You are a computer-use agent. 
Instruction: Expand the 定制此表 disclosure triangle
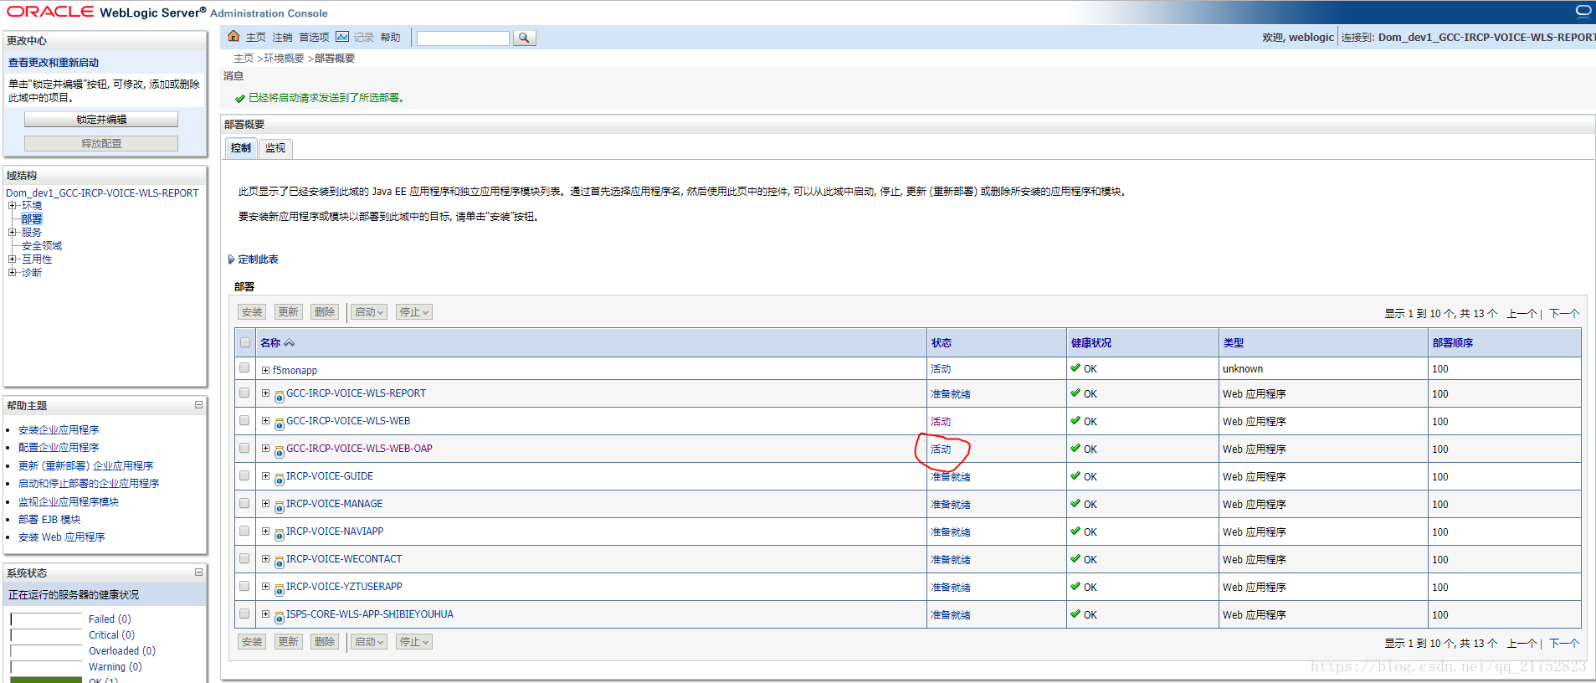232,259
